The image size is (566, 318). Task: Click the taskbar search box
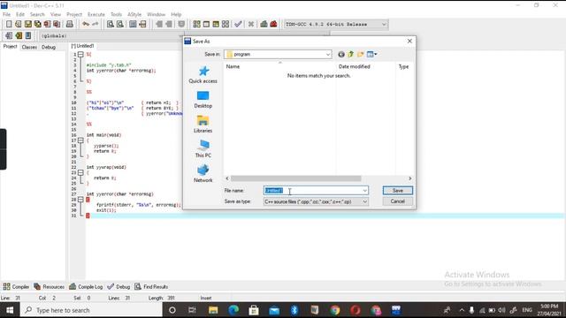(x=91, y=310)
